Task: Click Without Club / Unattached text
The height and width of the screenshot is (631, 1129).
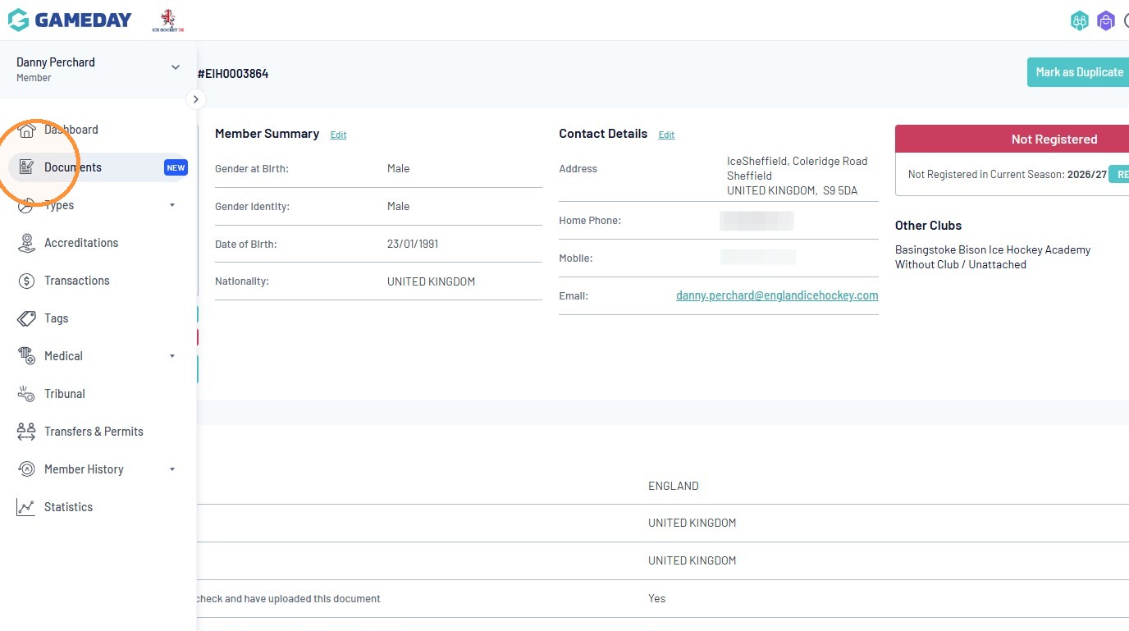Action: pos(961,264)
